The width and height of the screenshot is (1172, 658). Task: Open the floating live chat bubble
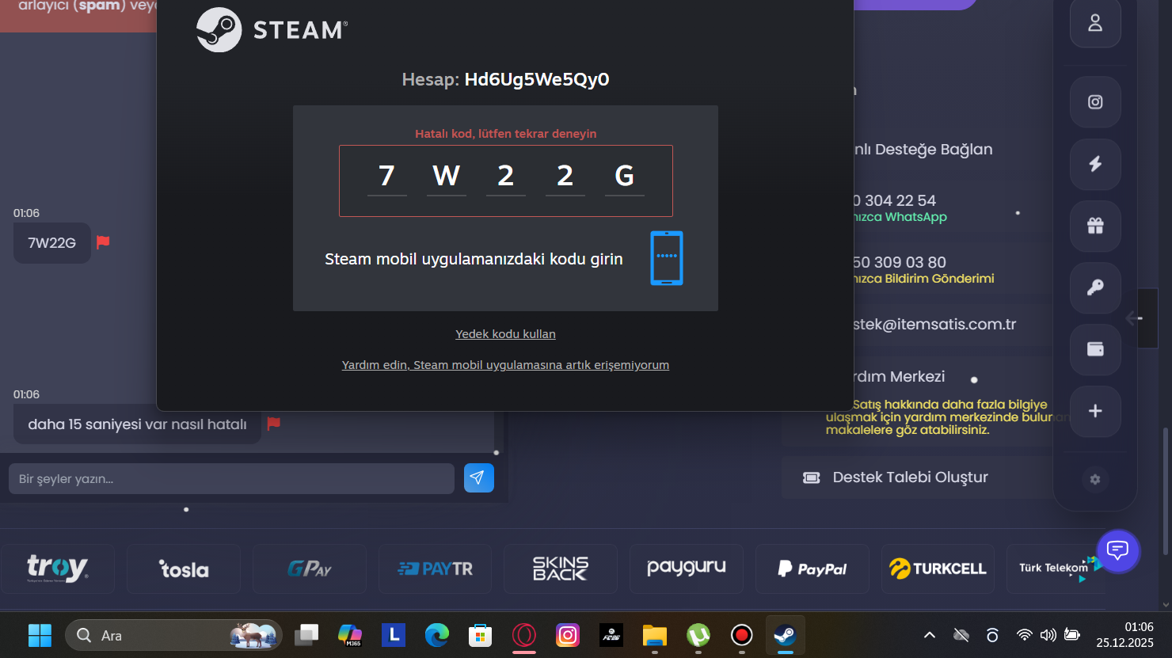1117,550
